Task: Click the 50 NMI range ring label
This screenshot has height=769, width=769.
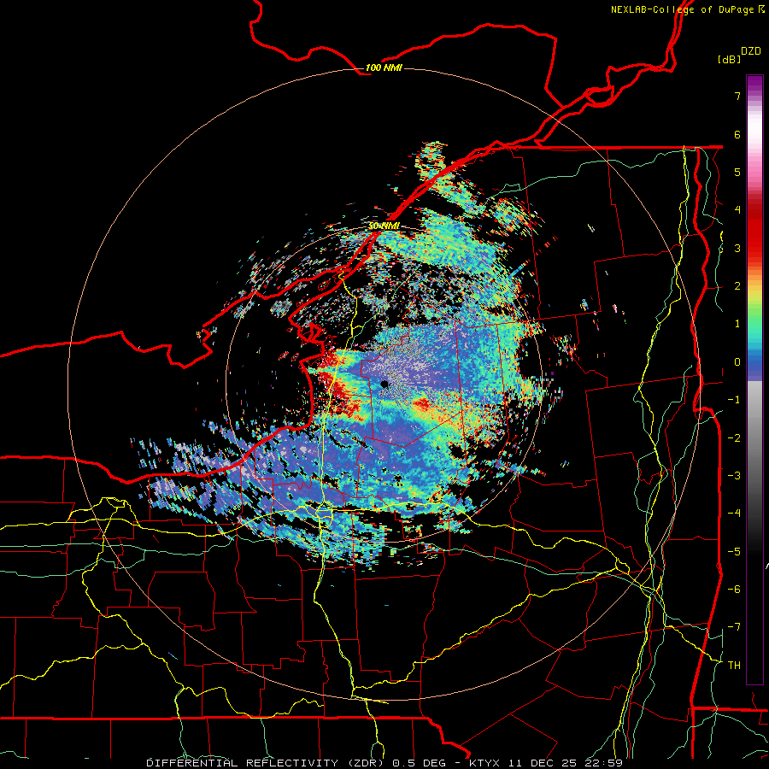Action: [384, 226]
